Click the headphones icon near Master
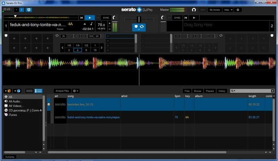Image resolution: width=278 pixels, height=161 pixels. pyautogui.click(x=194, y=10)
